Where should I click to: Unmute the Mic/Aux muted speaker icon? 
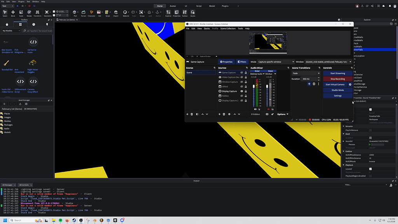tap(269, 109)
